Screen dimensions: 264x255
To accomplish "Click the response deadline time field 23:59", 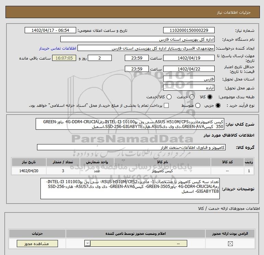I will tap(137, 58).
